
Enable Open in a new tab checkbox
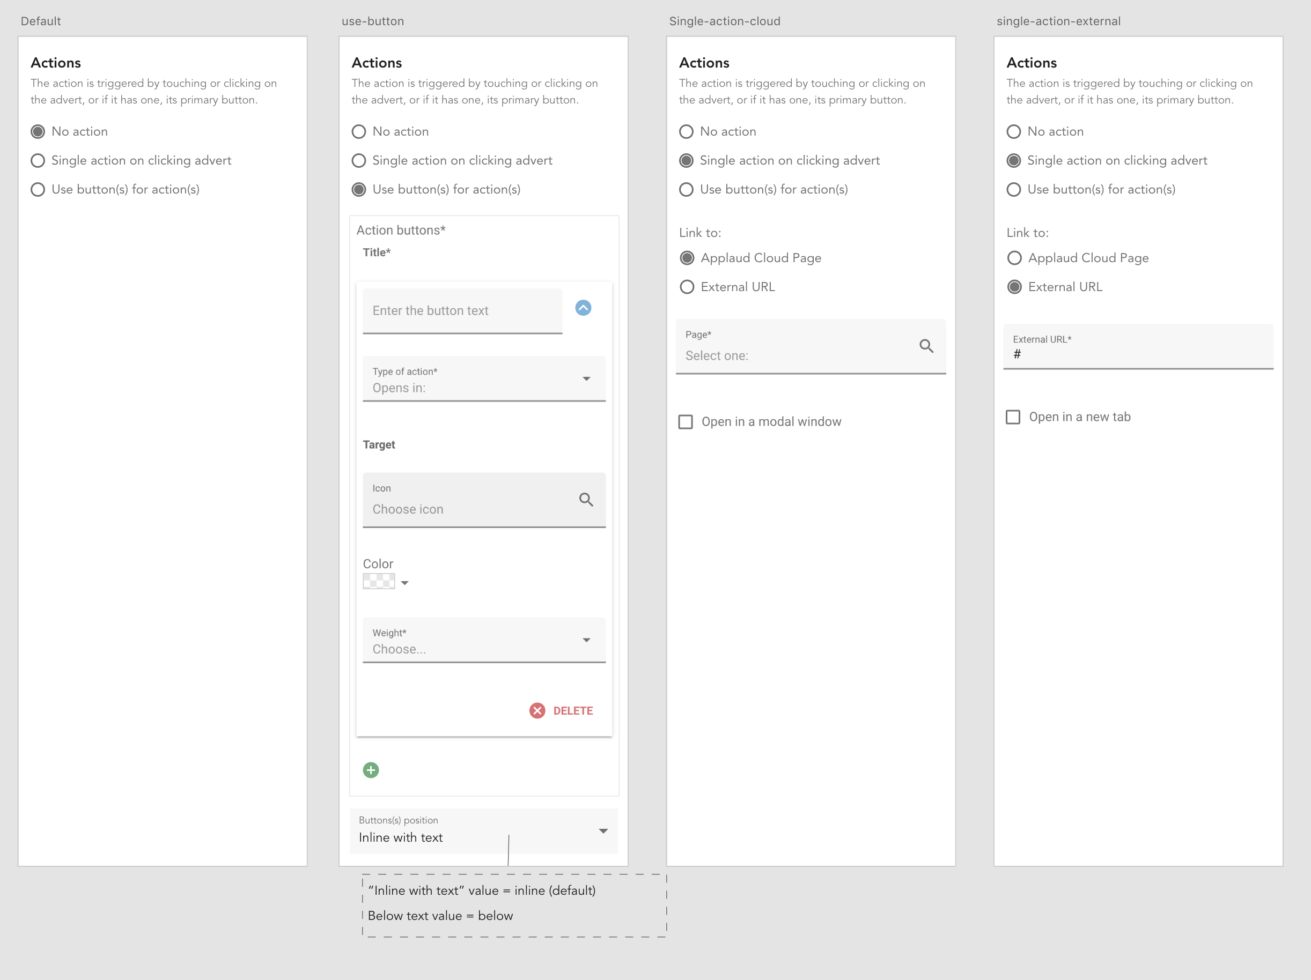[1013, 417]
